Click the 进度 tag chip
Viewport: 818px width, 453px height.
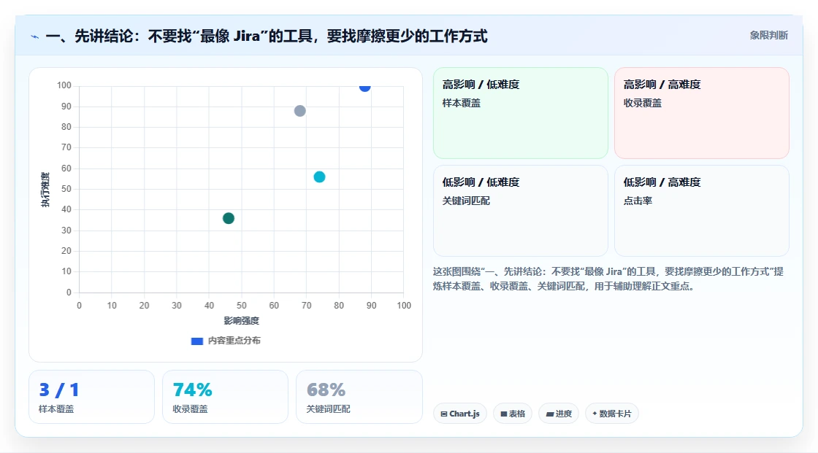[559, 414]
